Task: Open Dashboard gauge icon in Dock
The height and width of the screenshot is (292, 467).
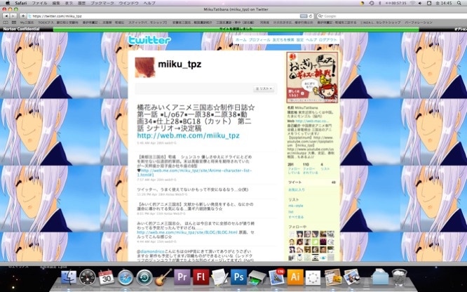Action: (87, 277)
